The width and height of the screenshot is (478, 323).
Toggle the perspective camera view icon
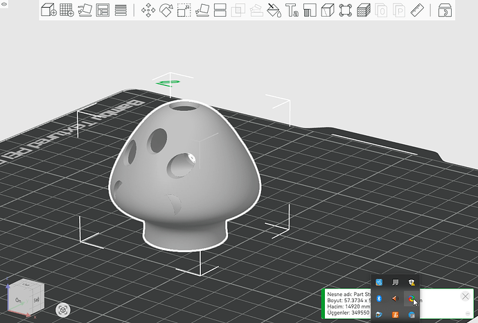point(63,311)
